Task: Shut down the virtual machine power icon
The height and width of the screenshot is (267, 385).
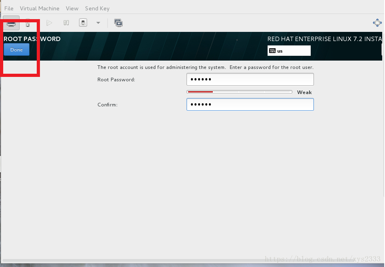Action: [x=83, y=23]
